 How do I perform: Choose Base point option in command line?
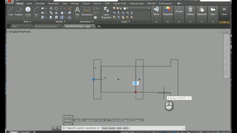click(109, 128)
